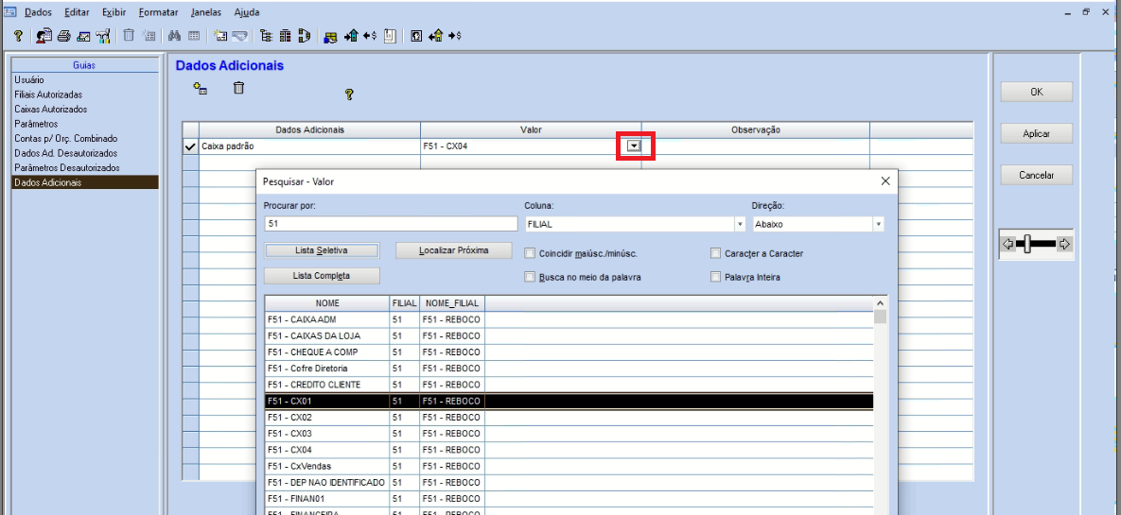Viewport: 1121px width, 515px height.
Task: Select the Parâmetros guide
Action: [x=85, y=124]
